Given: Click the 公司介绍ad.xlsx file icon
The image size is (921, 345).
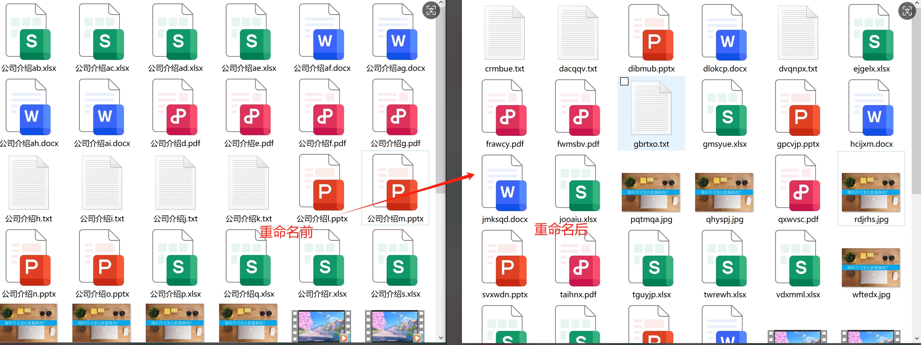Looking at the screenshot, I should (175, 32).
